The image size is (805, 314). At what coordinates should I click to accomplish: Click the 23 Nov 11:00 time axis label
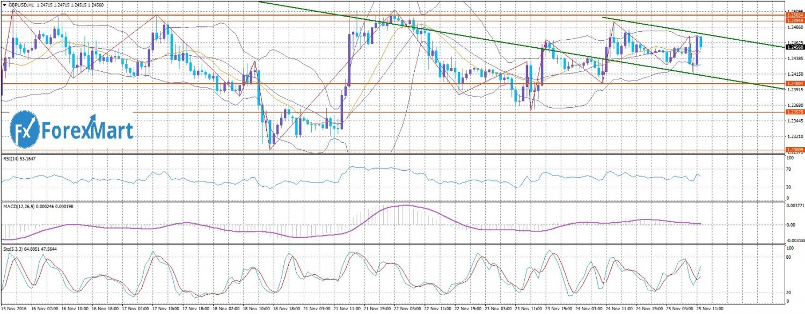529,309
